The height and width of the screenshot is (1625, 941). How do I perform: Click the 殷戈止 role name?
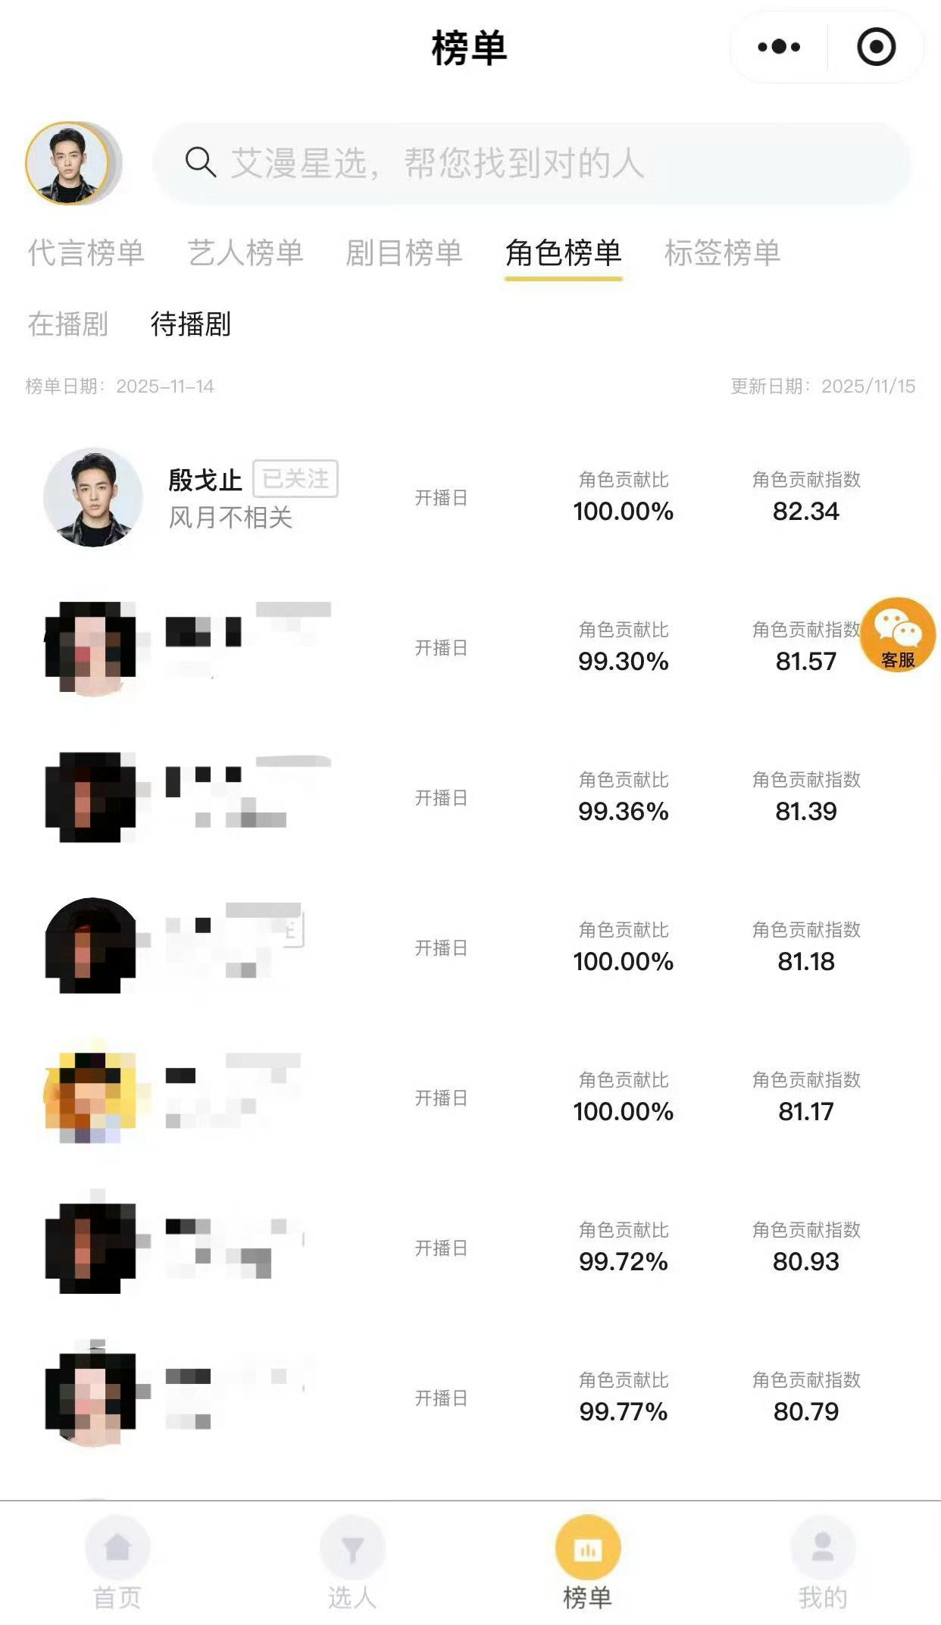point(205,480)
